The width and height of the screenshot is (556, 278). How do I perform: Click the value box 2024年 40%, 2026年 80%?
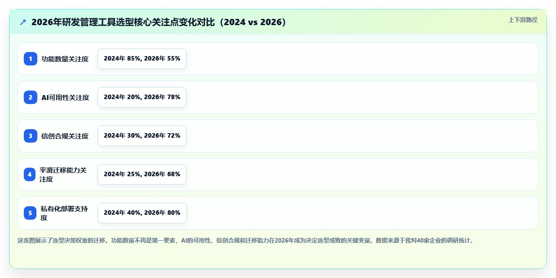pyautogui.click(x=142, y=213)
